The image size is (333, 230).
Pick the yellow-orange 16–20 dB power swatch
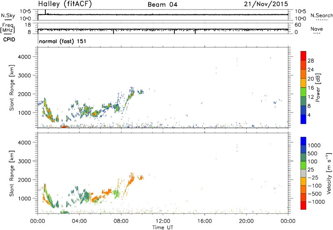(303, 83)
